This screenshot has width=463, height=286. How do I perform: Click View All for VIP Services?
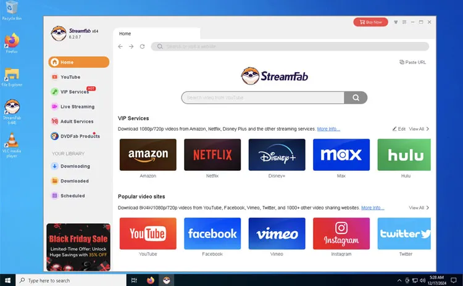click(419, 129)
